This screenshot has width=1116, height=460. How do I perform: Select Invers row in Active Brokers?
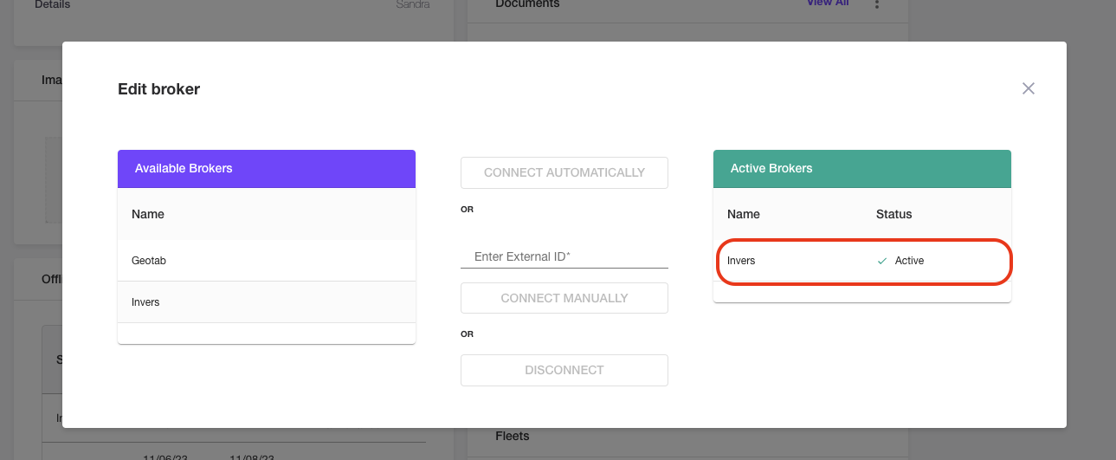coord(862,261)
